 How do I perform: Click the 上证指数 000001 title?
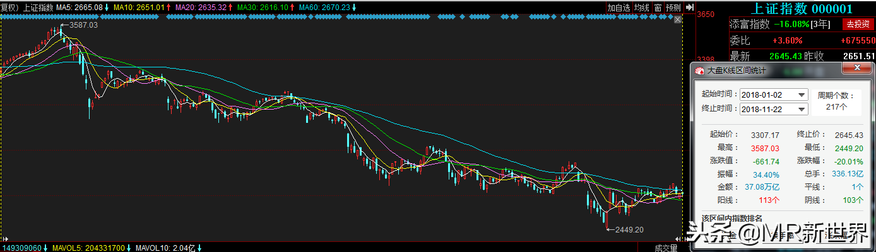point(802,8)
